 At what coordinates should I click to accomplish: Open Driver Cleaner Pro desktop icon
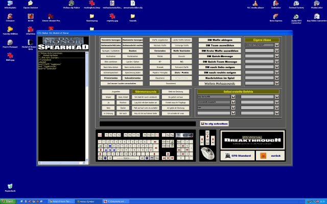click(51, 18)
